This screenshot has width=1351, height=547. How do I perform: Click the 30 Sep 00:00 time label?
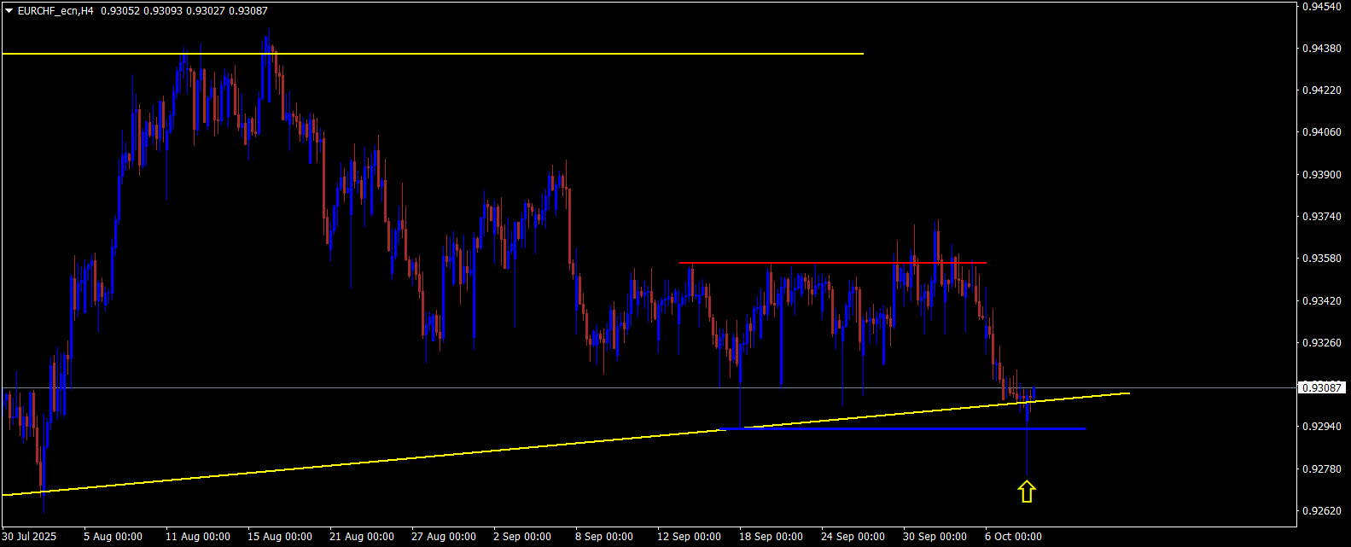935,537
